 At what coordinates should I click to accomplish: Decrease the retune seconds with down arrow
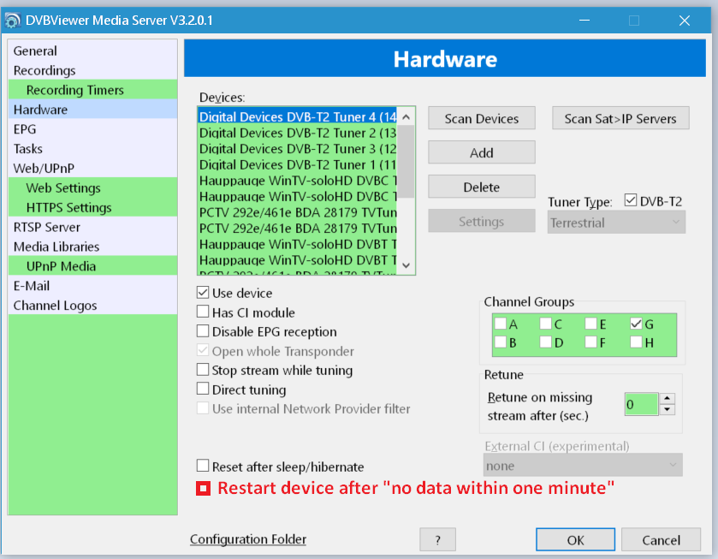click(x=668, y=409)
